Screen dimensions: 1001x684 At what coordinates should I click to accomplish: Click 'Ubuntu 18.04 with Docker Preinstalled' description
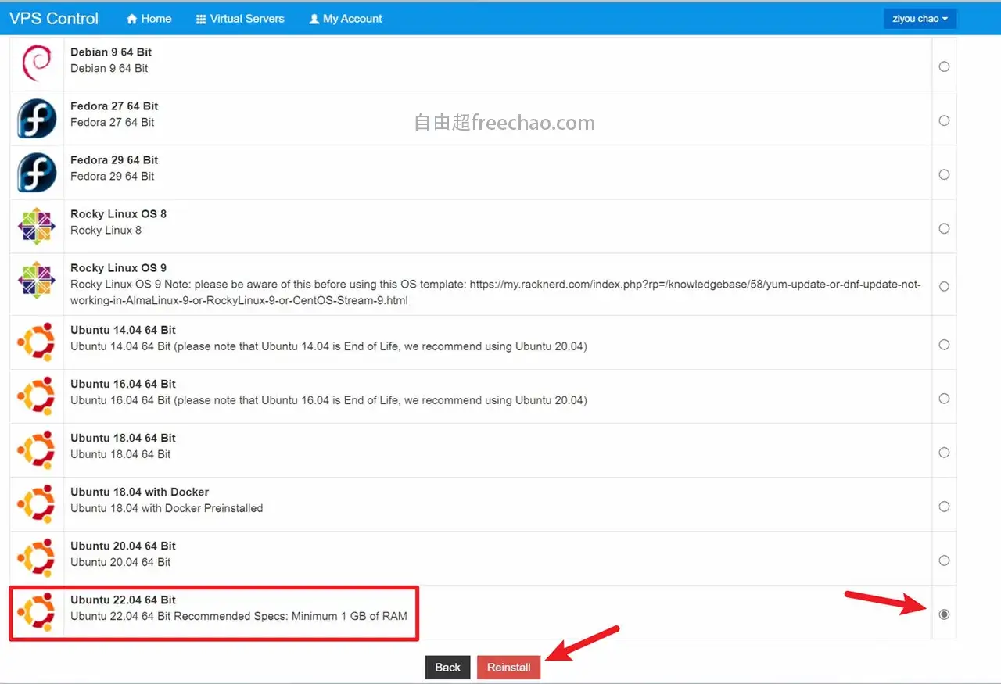[167, 507]
